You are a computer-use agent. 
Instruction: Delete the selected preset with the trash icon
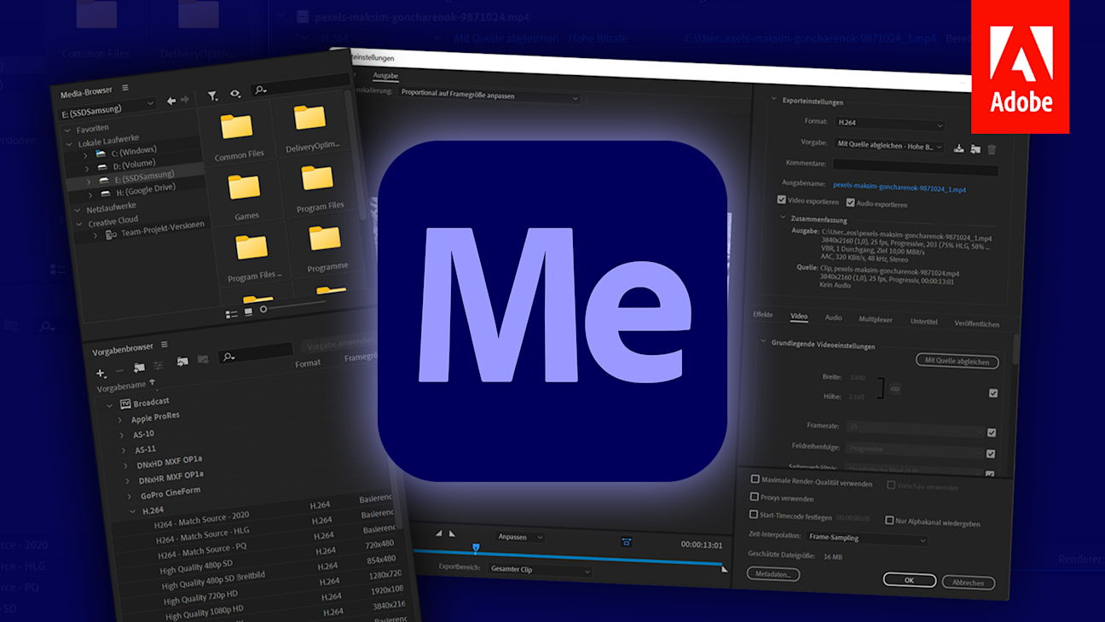[x=992, y=149]
